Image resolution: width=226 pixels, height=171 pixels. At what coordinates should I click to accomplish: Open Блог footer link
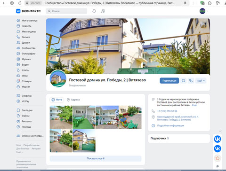[x=19, y=145]
